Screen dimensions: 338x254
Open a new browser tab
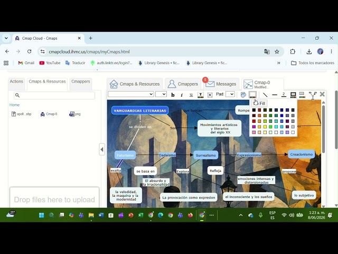coord(90,38)
